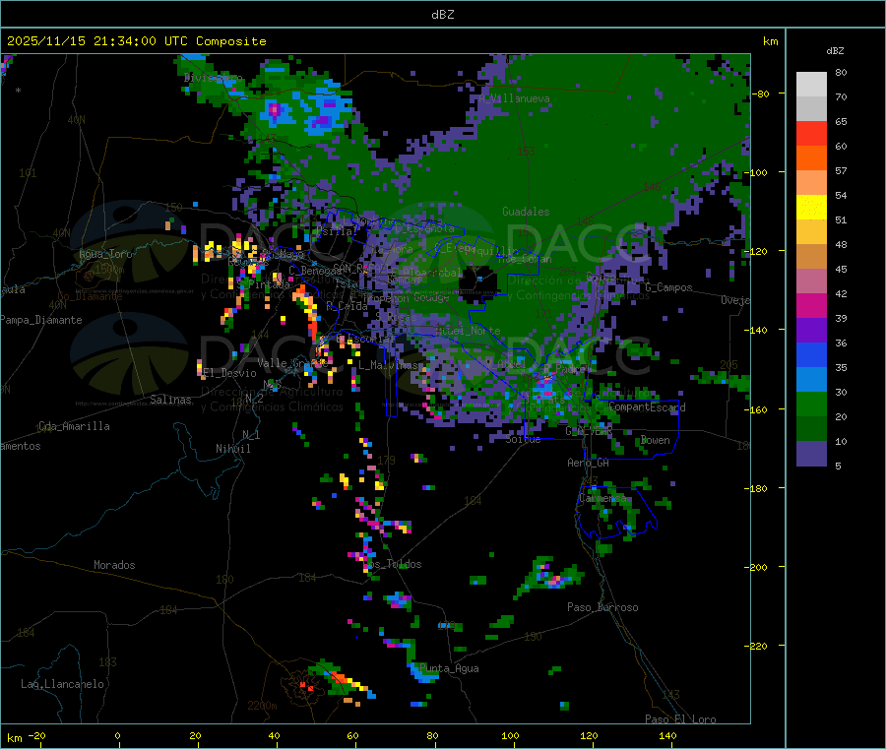Click the gray 70 dBZ legend swatch

point(811,108)
